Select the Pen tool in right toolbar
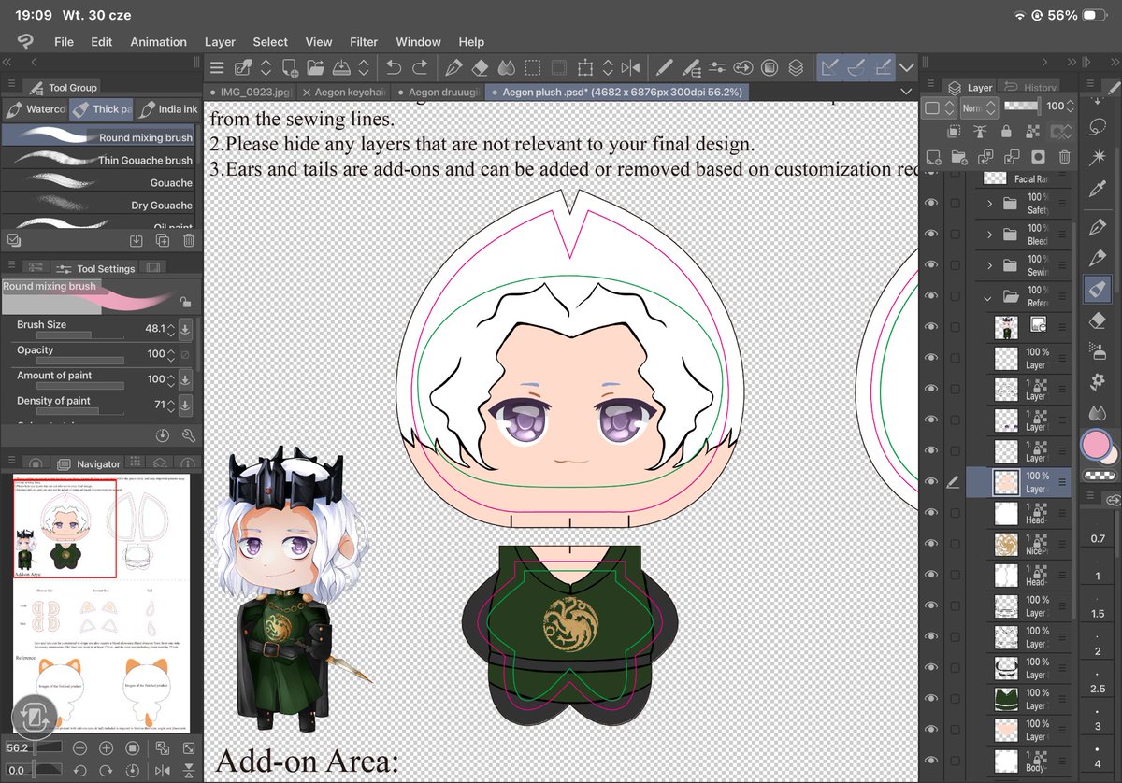This screenshot has width=1122, height=783. tap(1098, 225)
